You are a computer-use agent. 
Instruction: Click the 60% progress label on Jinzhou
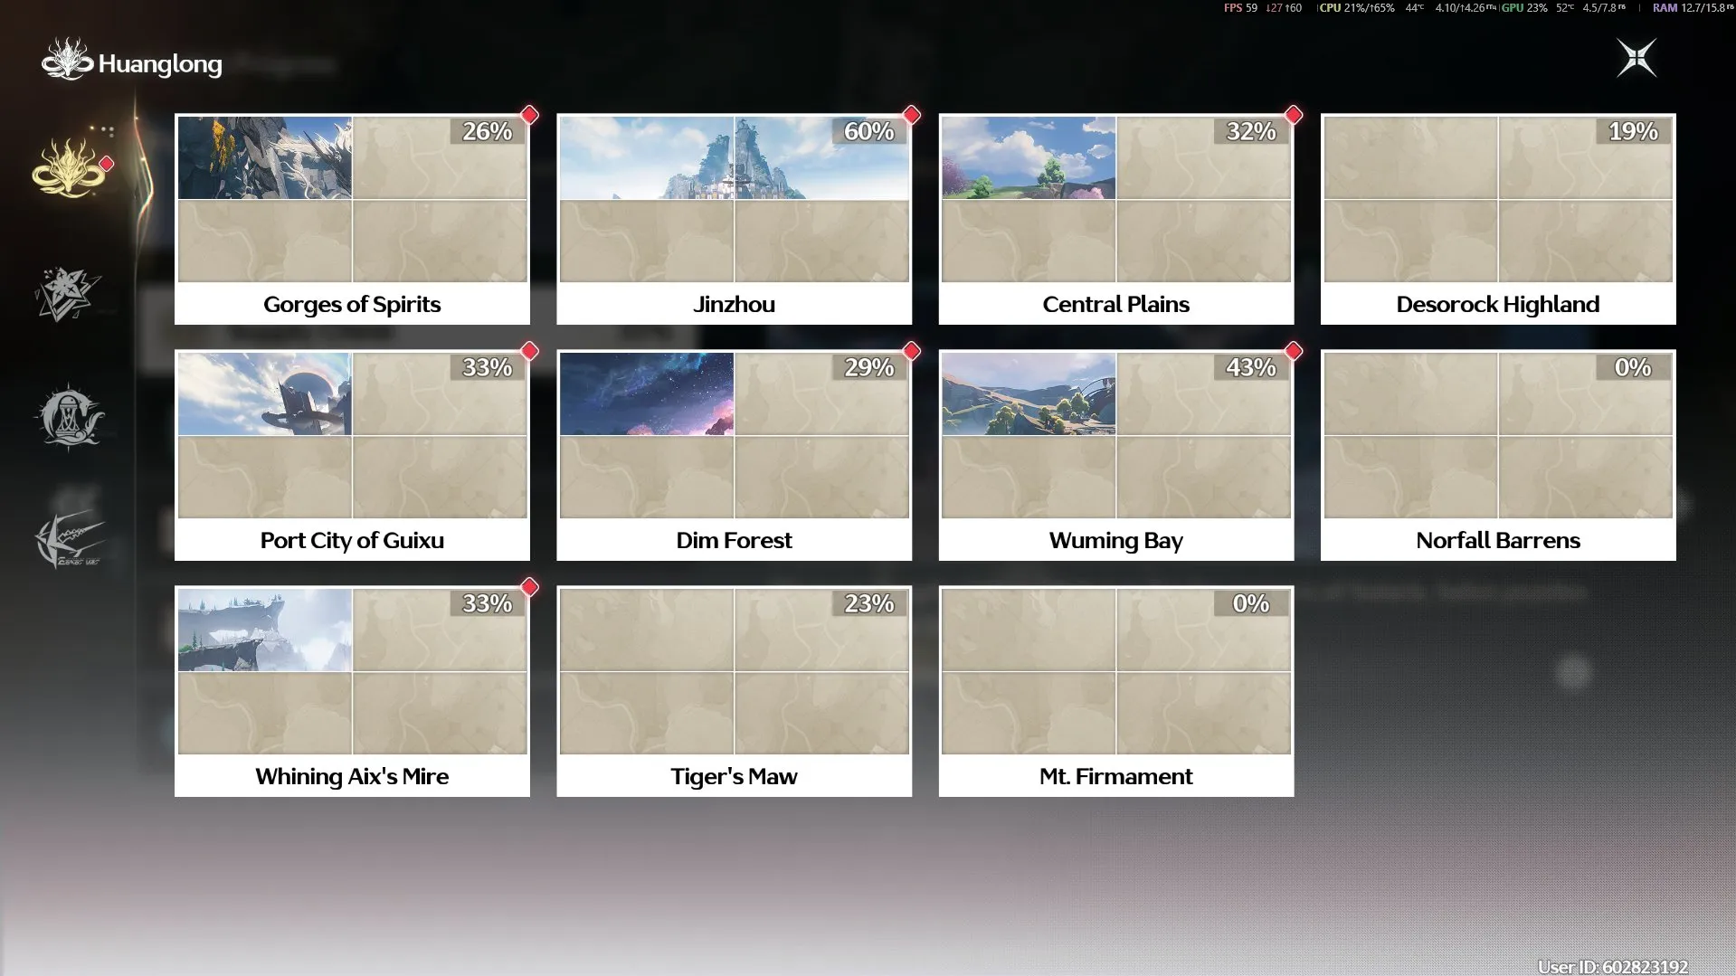click(x=869, y=131)
